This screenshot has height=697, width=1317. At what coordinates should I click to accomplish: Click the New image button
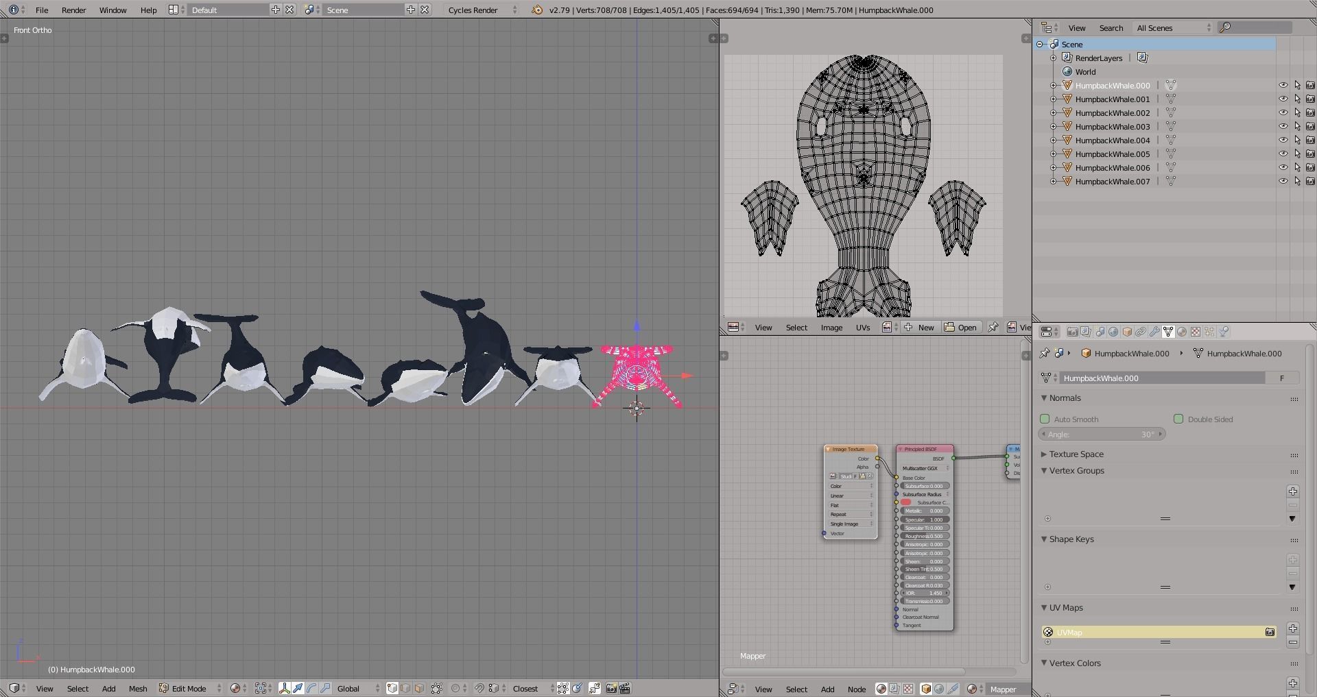(919, 327)
